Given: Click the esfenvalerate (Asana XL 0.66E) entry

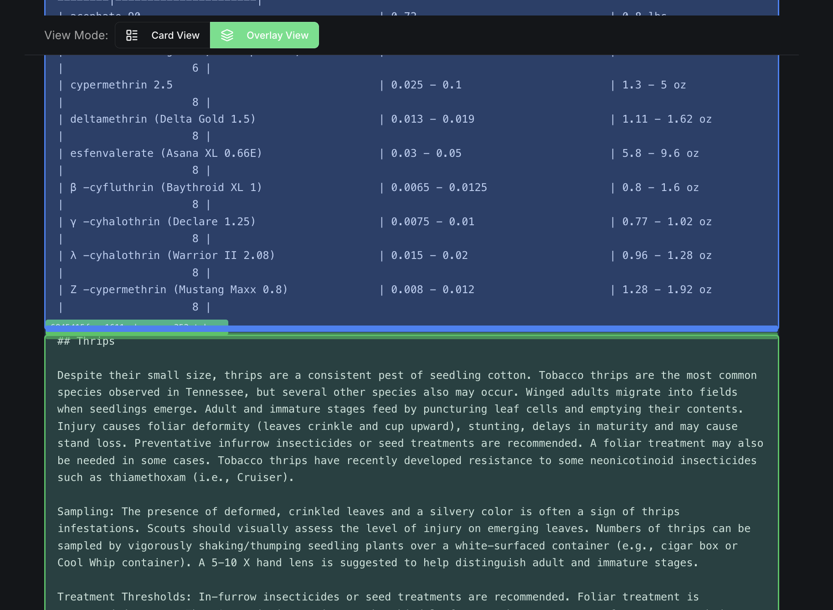Looking at the screenshot, I should coord(166,153).
